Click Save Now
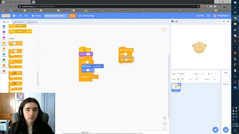The image size is (239, 134). point(200,16)
